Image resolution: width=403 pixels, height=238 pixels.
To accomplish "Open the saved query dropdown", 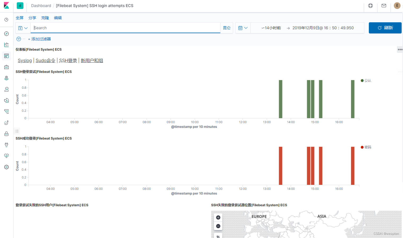I will 23,28.
